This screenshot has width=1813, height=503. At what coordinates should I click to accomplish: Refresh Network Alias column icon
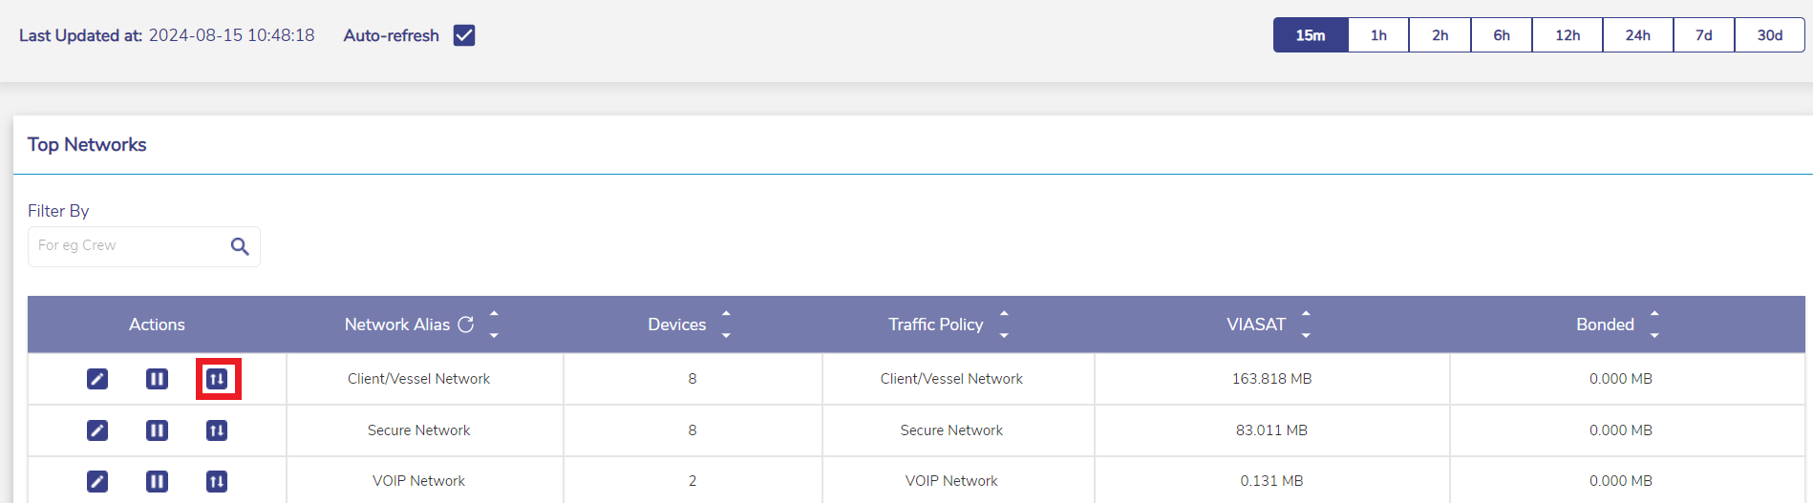[x=466, y=325]
